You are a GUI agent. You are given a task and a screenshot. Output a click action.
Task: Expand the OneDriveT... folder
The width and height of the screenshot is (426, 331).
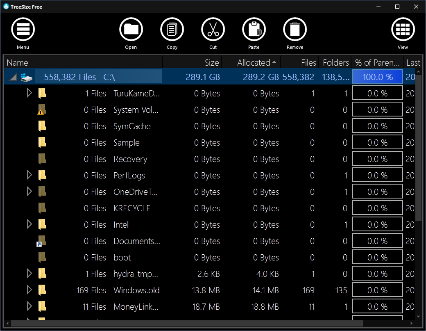pos(29,192)
